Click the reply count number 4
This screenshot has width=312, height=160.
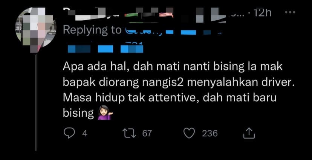(x=85, y=133)
